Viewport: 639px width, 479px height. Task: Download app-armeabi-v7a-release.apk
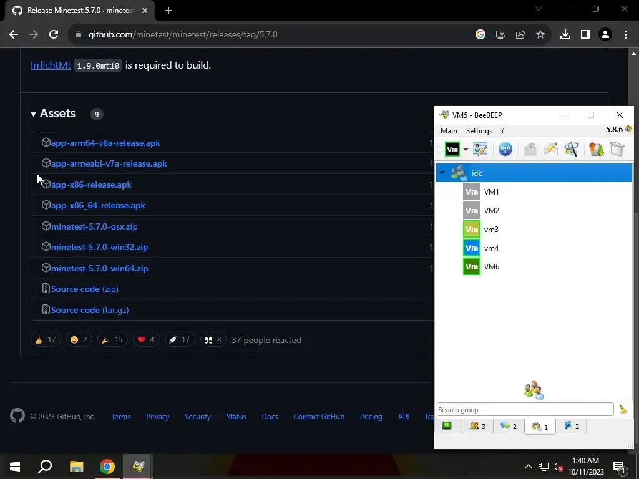[109, 164]
